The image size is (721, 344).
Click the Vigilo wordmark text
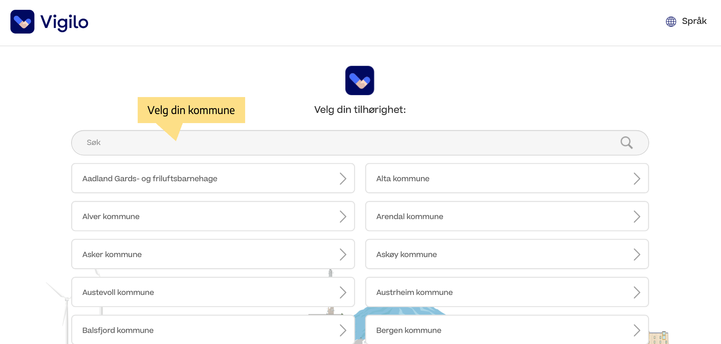(64, 22)
